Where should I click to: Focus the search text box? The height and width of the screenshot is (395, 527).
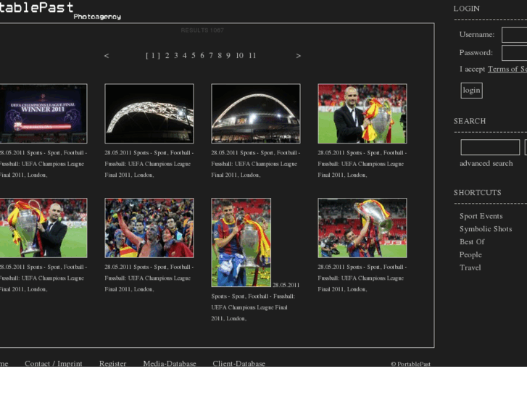click(x=490, y=147)
